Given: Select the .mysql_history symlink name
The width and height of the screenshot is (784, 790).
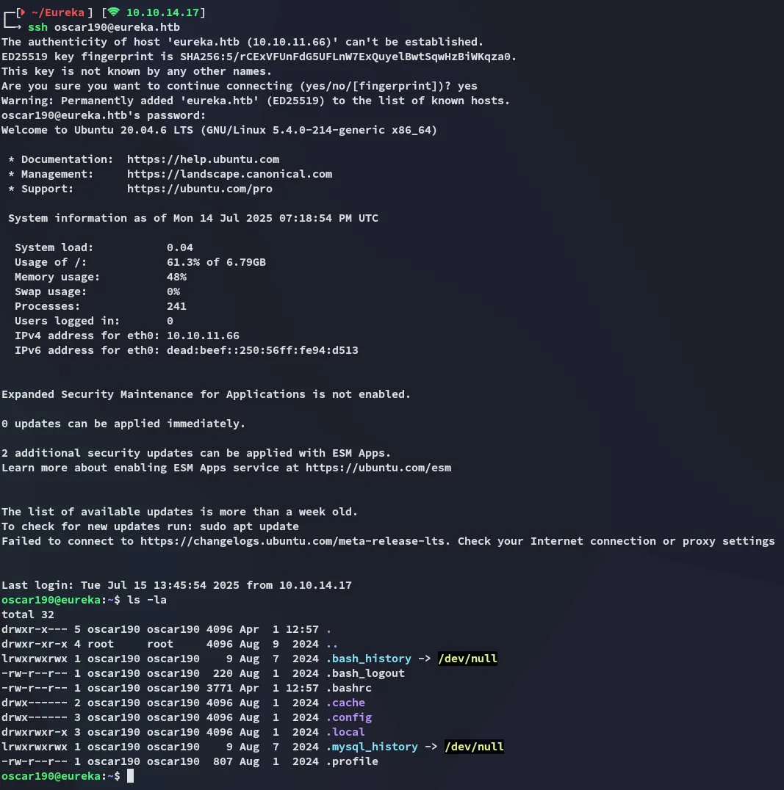Looking at the screenshot, I should (x=372, y=747).
